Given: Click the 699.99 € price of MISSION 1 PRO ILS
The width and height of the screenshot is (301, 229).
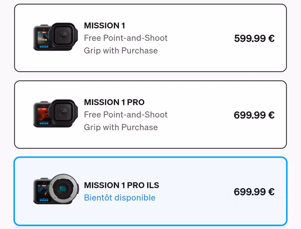Looking at the screenshot, I should (x=254, y=191).
